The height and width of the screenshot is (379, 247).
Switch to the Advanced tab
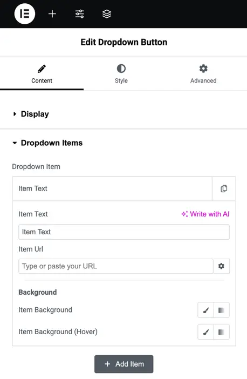(x=203, y=74)
